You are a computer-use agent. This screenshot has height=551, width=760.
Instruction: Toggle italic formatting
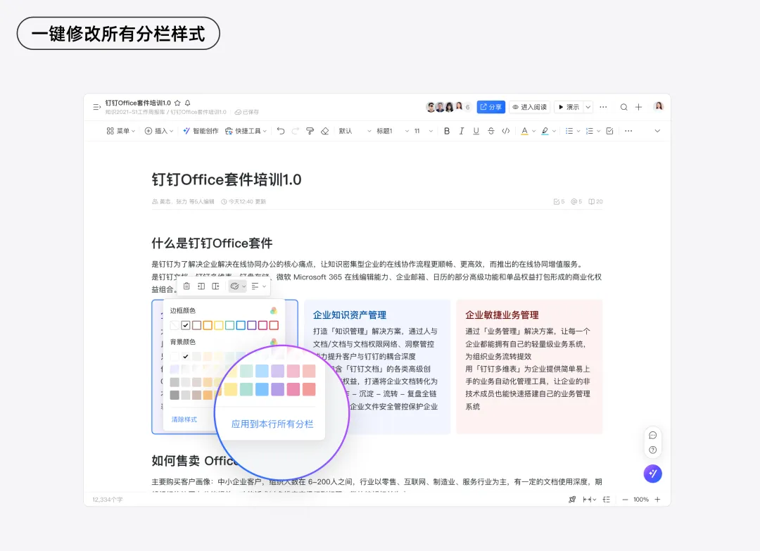point(462,131)
